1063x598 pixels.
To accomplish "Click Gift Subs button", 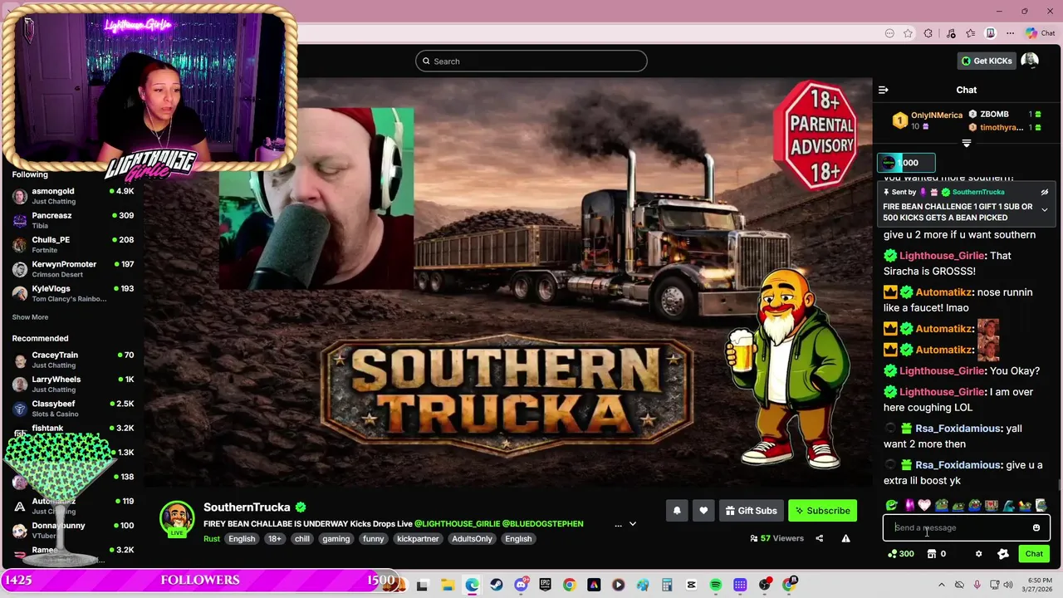I will point(751,511).
